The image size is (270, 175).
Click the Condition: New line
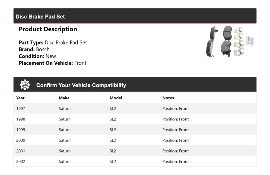(37, 56)
